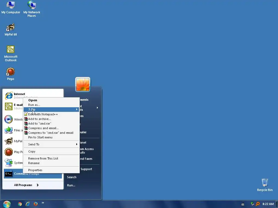
Task: Click the user account flower picture
Action: tap(83, 84)
